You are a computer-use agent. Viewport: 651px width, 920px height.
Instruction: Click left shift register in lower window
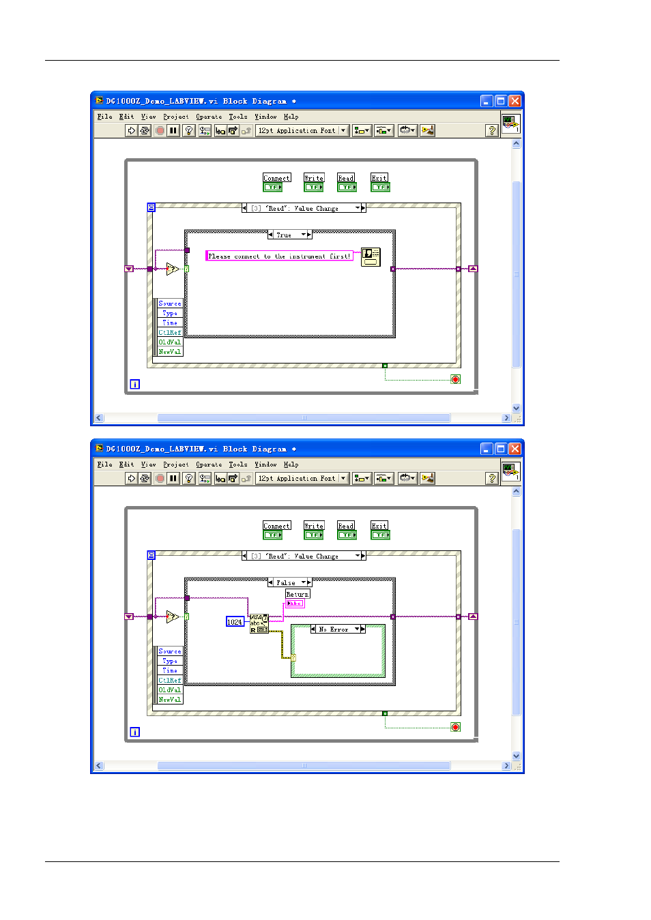(129, 617)
